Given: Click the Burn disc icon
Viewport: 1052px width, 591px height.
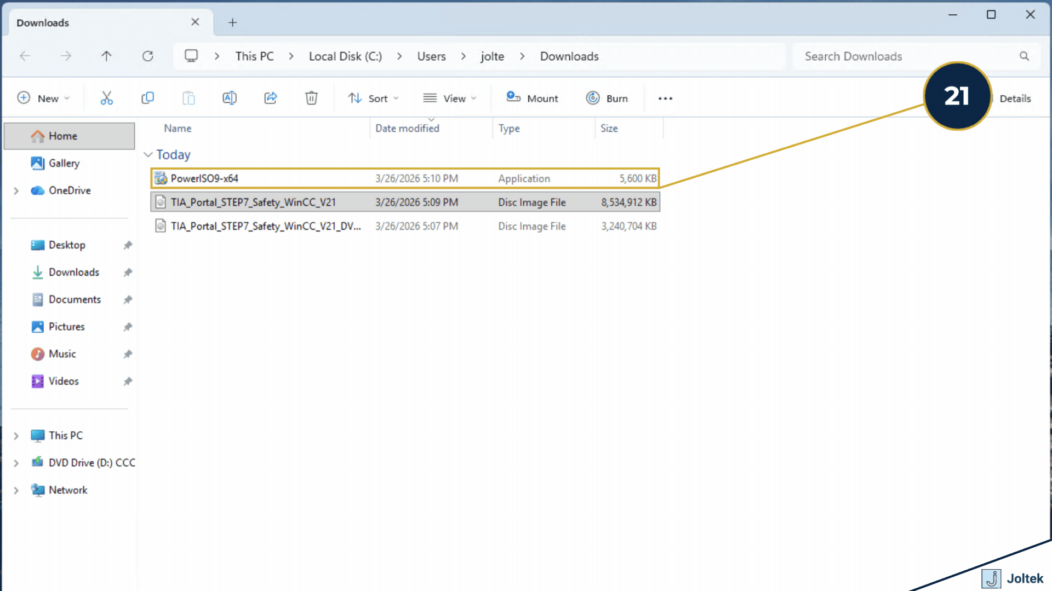Looking at the screenshot, I should [x=607, y=98].
